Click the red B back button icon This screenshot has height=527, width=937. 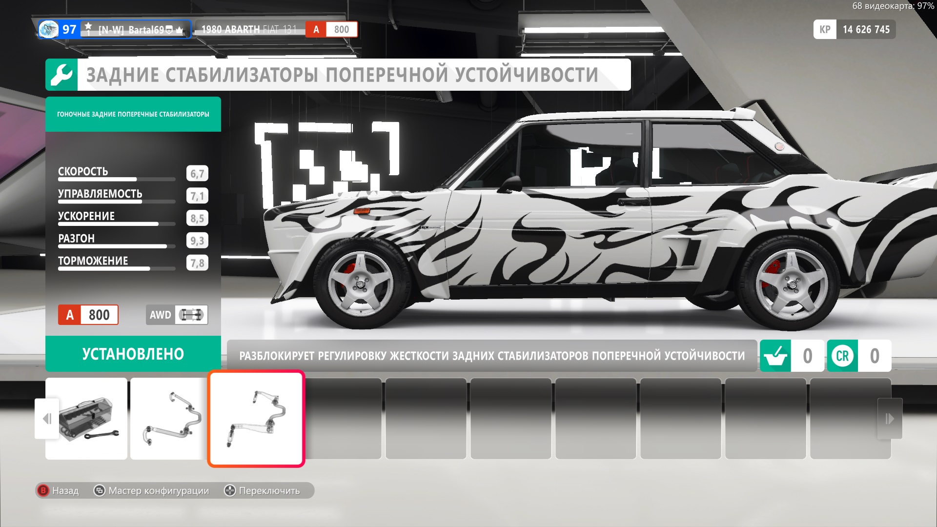43,490
